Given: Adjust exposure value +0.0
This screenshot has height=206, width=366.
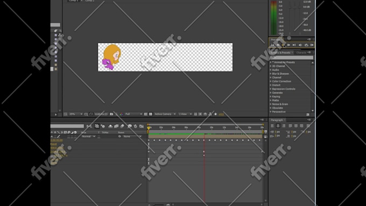Looking at the screenshot, I should (221, 115).
